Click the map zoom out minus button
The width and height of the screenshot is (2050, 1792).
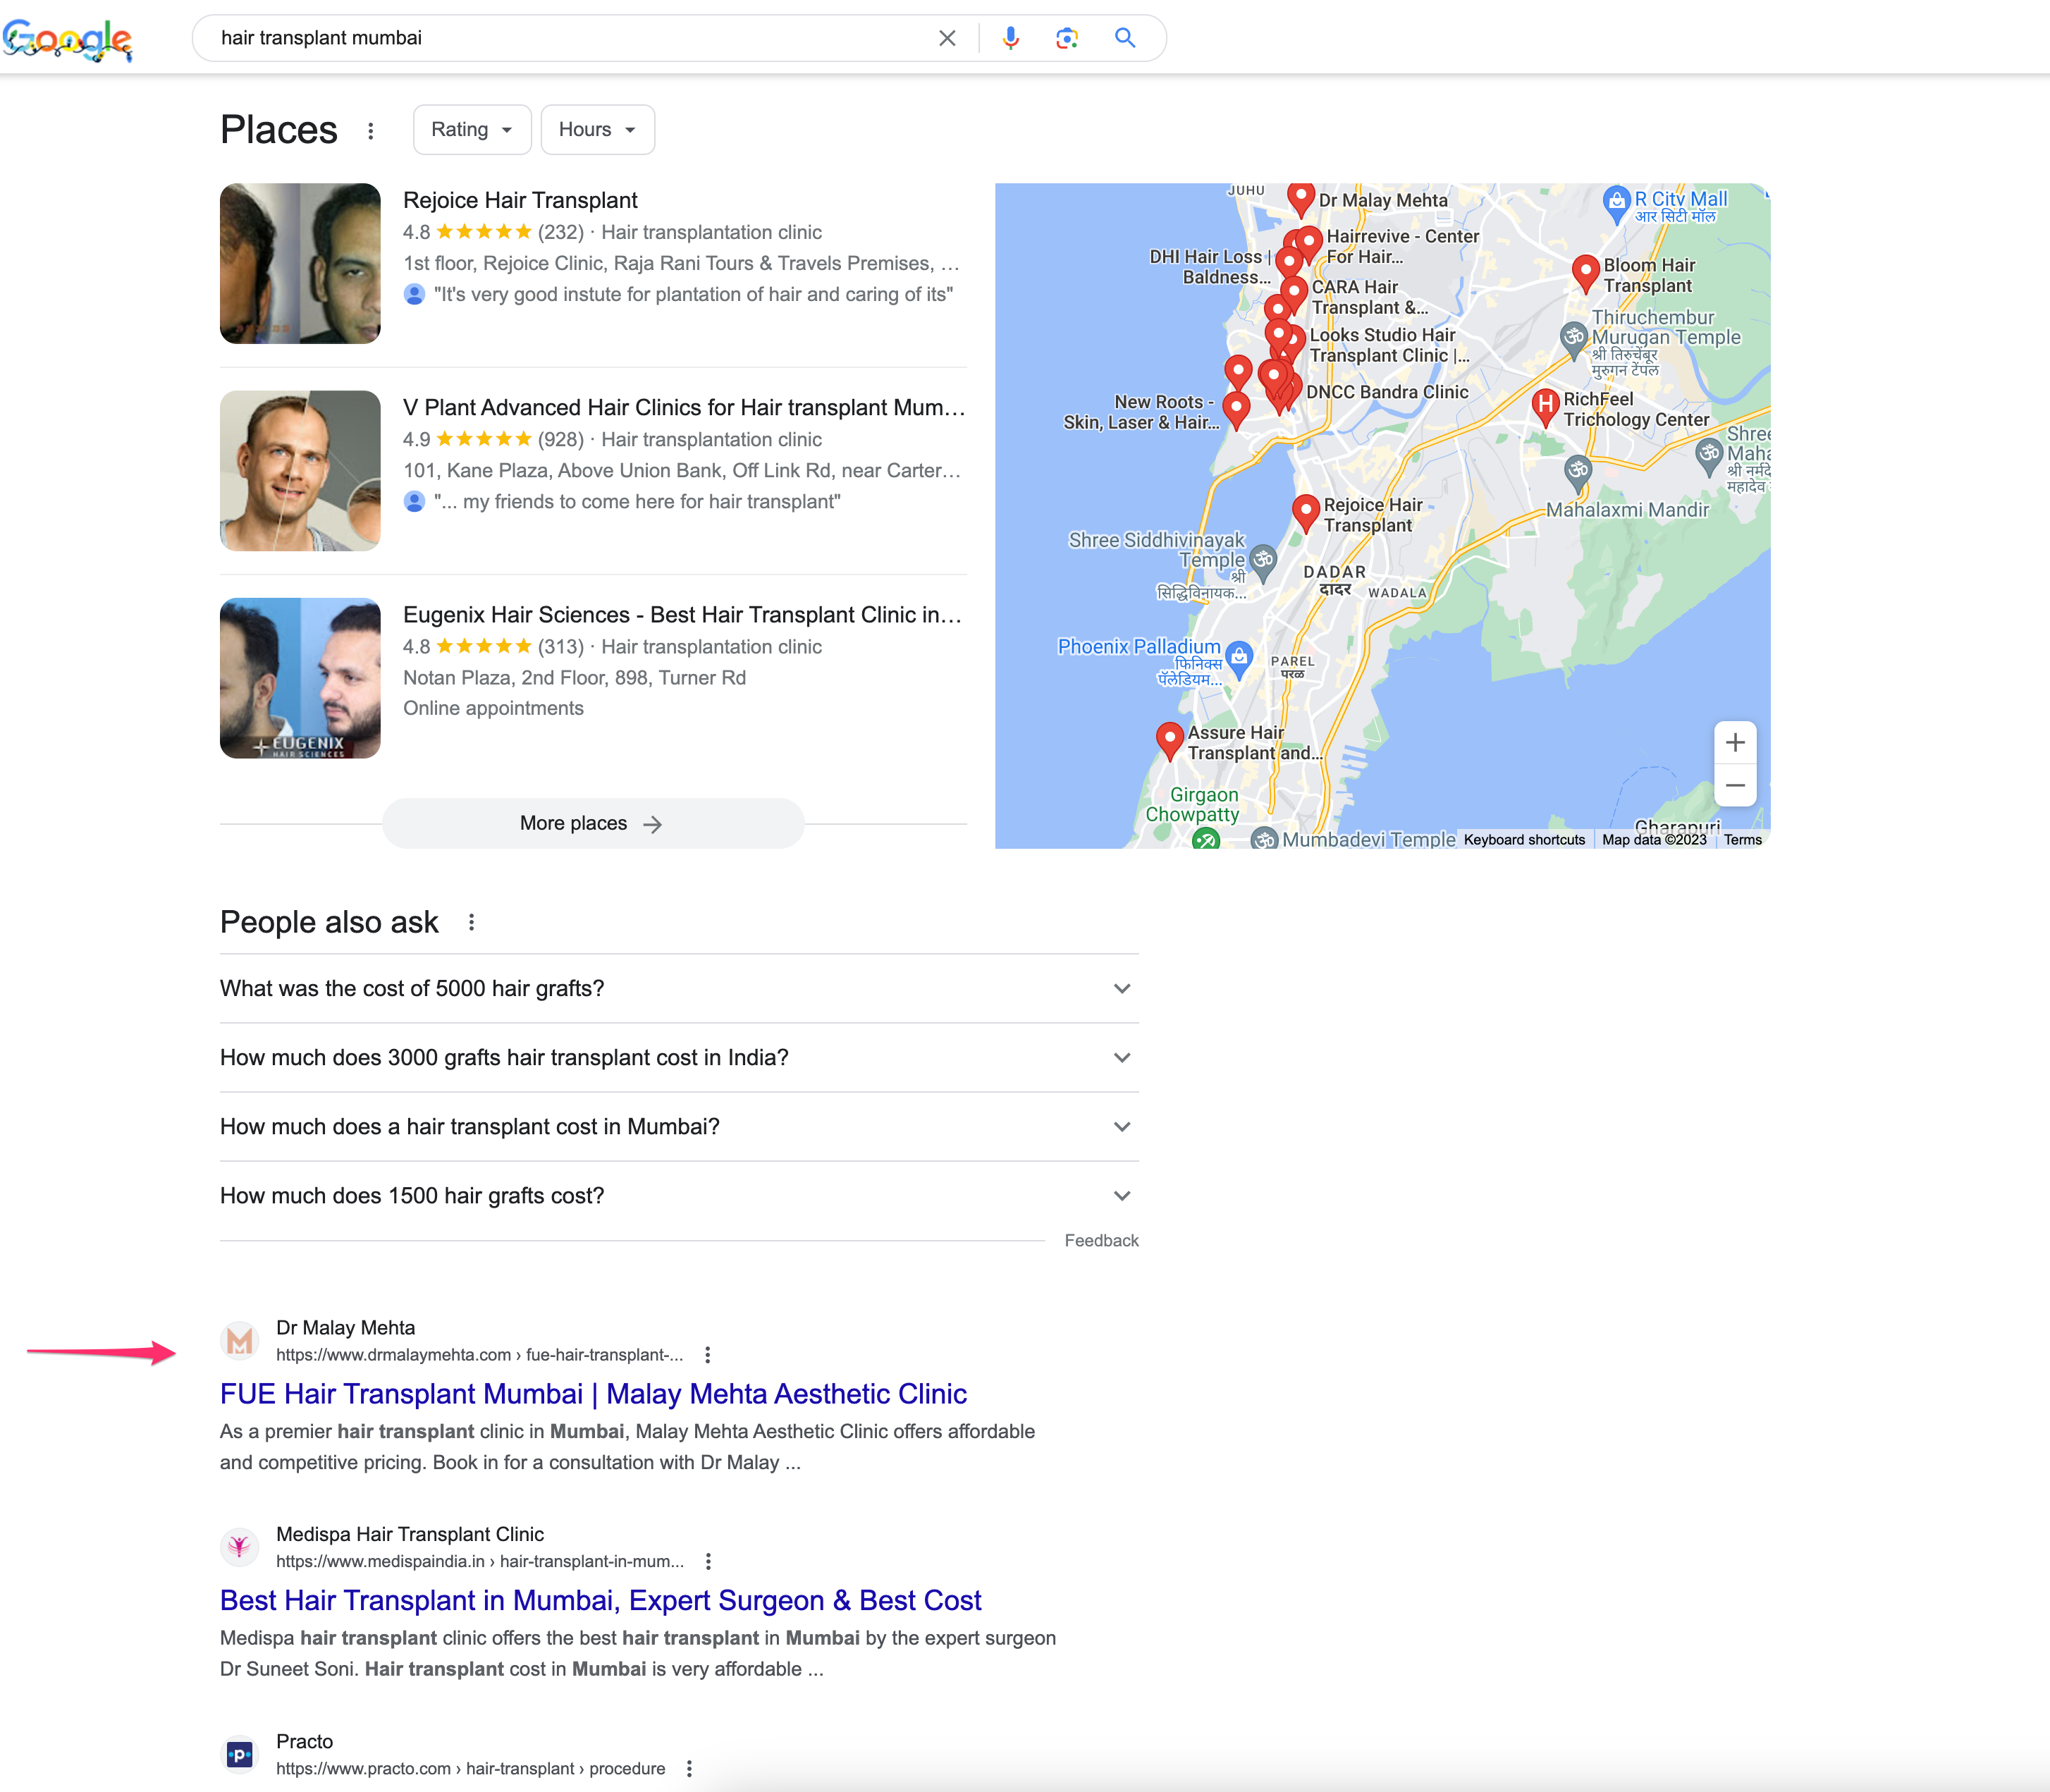point(1734,786)
